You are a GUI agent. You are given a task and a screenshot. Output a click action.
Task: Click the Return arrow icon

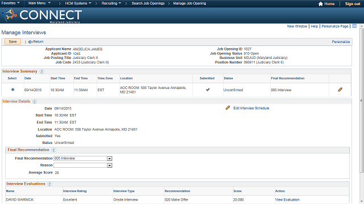30,42
